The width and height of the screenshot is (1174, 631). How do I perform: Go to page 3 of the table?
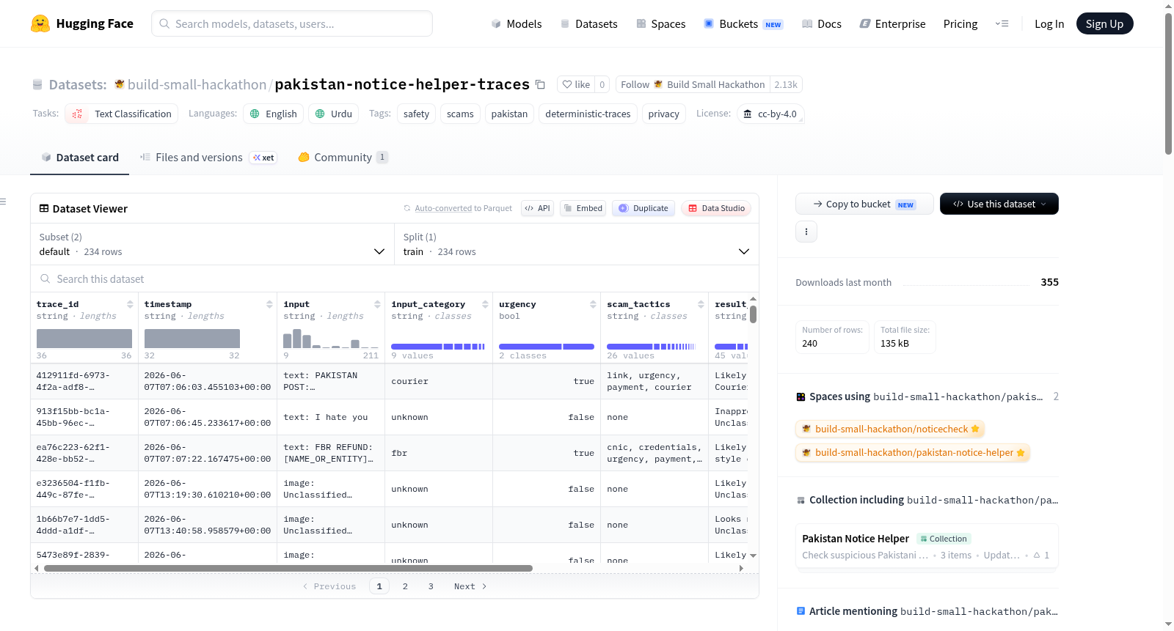coord(431,586)
